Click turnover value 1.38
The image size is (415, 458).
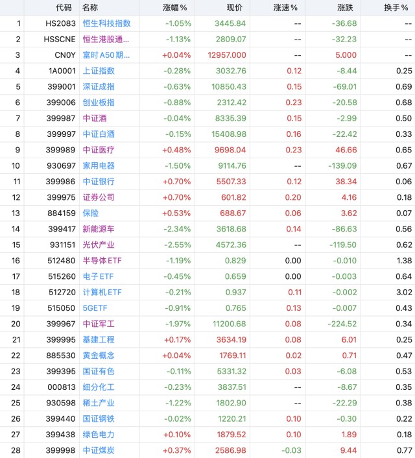[x=404, y=261]
